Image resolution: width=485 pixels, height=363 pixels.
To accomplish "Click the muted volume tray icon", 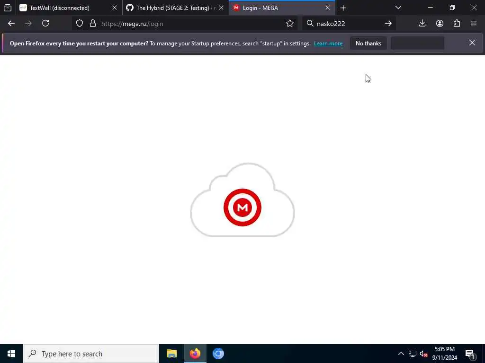I will (x=424, y=354).
